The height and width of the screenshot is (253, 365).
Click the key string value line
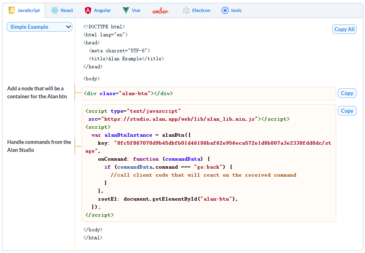pos(208,147)
